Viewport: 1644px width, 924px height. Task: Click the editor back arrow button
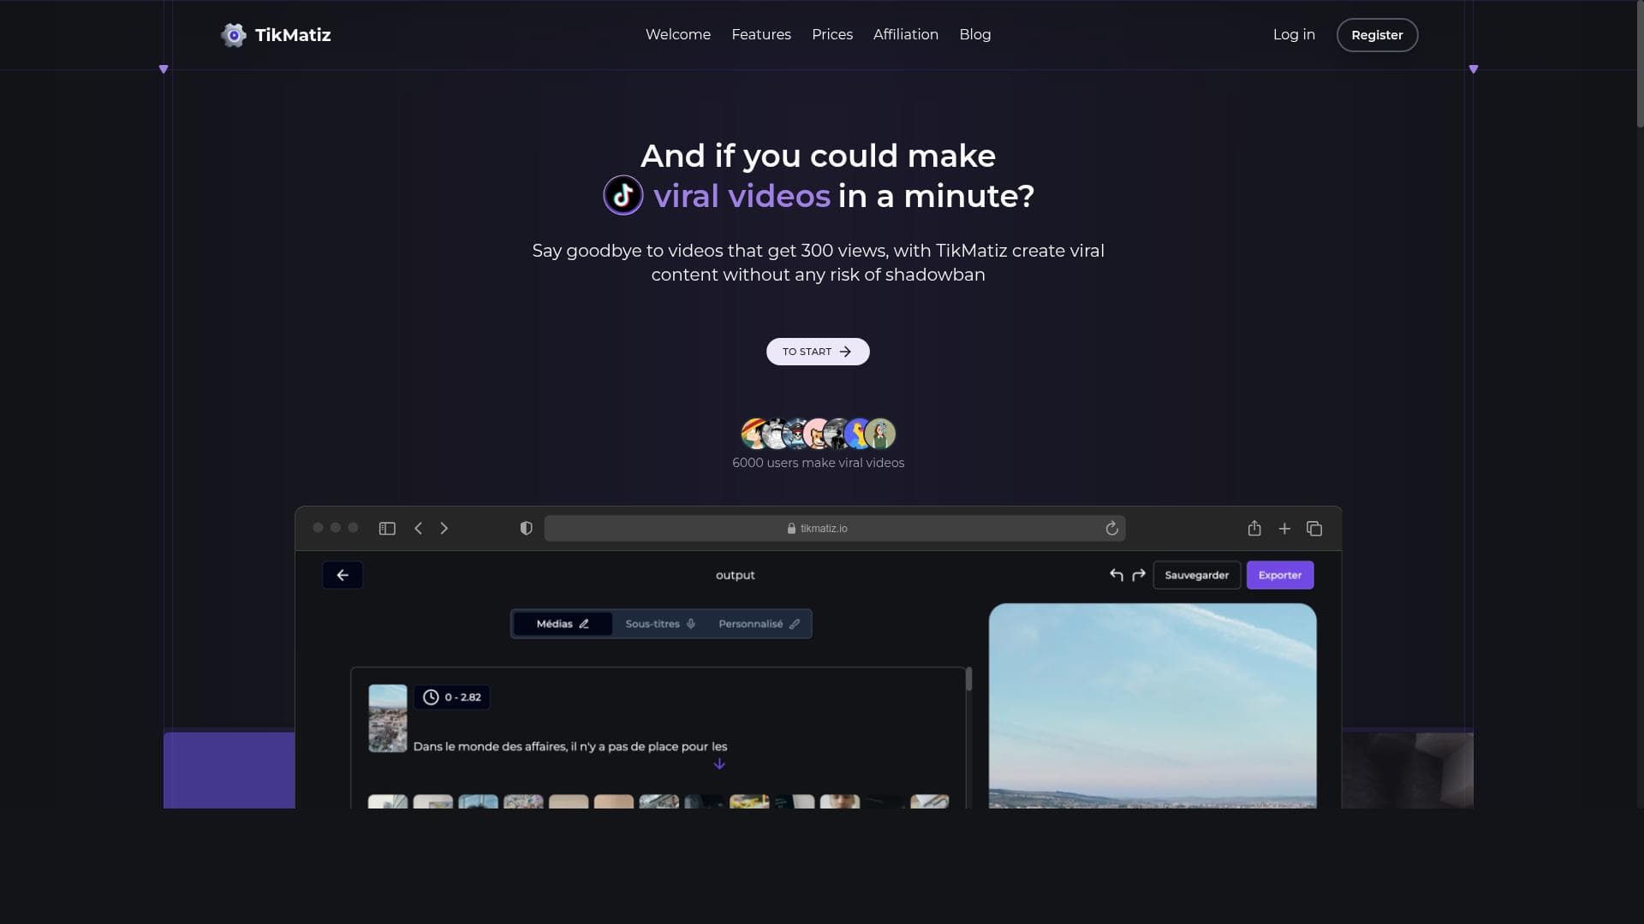point(342,575)
